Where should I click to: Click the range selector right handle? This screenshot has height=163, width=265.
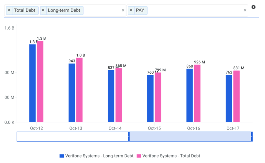pyautogui.click(x=252, y=136)
